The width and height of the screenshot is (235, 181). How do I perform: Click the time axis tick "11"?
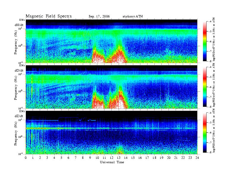click(x=104, y=158)
